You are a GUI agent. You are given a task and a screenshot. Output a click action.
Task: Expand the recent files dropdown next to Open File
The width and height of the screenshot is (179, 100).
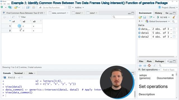[x=19, y=7]
